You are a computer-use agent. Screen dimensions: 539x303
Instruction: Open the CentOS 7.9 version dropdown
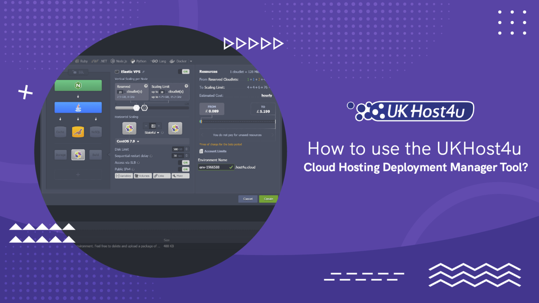coord(128,141)
